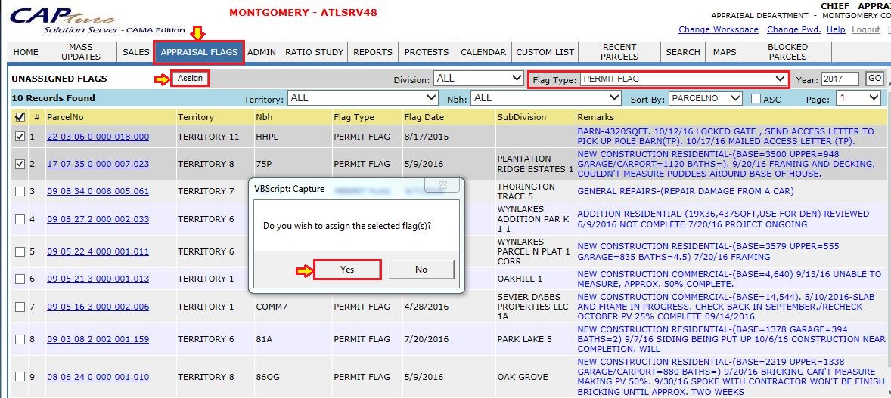Click the Change Workspace link
The height and width of the screenshot is (398, 891).
[718, 29]
